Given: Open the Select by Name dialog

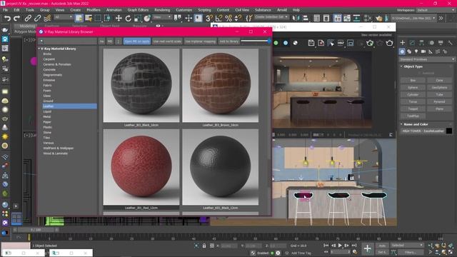Looking at the screenshot, I should [x=89, y=19].
